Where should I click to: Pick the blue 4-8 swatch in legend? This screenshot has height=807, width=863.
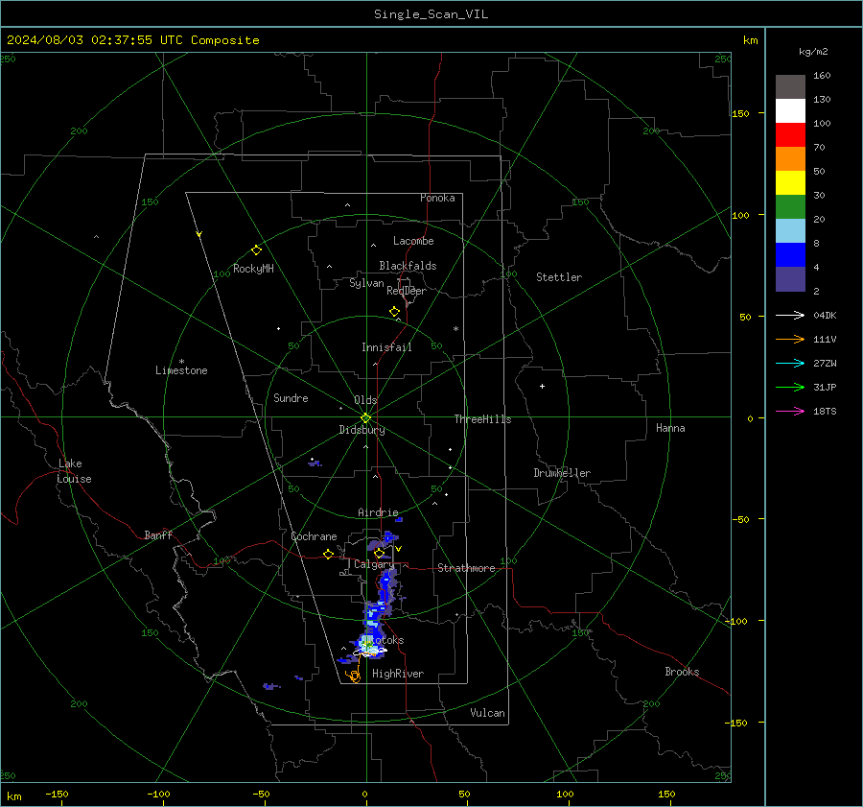(790, 255)
